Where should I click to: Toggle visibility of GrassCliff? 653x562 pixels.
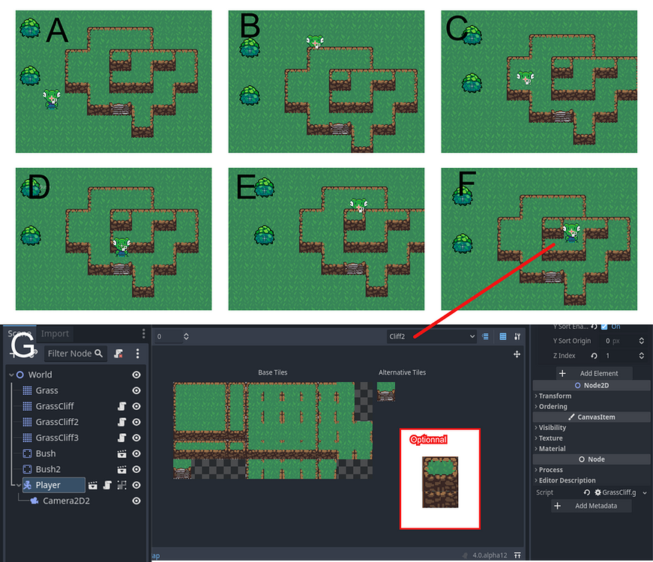pyautogui.click(x=136, y=406)
